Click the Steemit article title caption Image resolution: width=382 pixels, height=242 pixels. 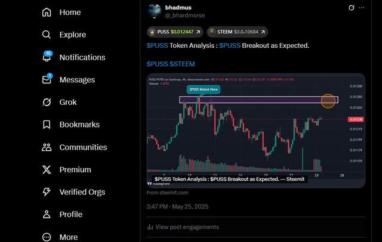229,179
